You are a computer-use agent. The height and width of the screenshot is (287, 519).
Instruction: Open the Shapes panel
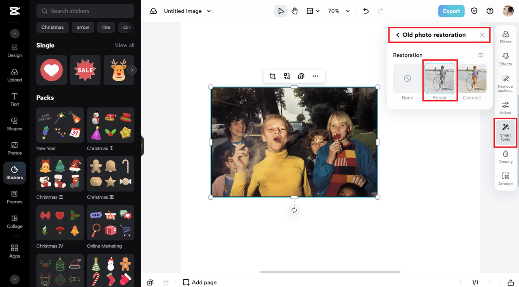click(15, 124)
